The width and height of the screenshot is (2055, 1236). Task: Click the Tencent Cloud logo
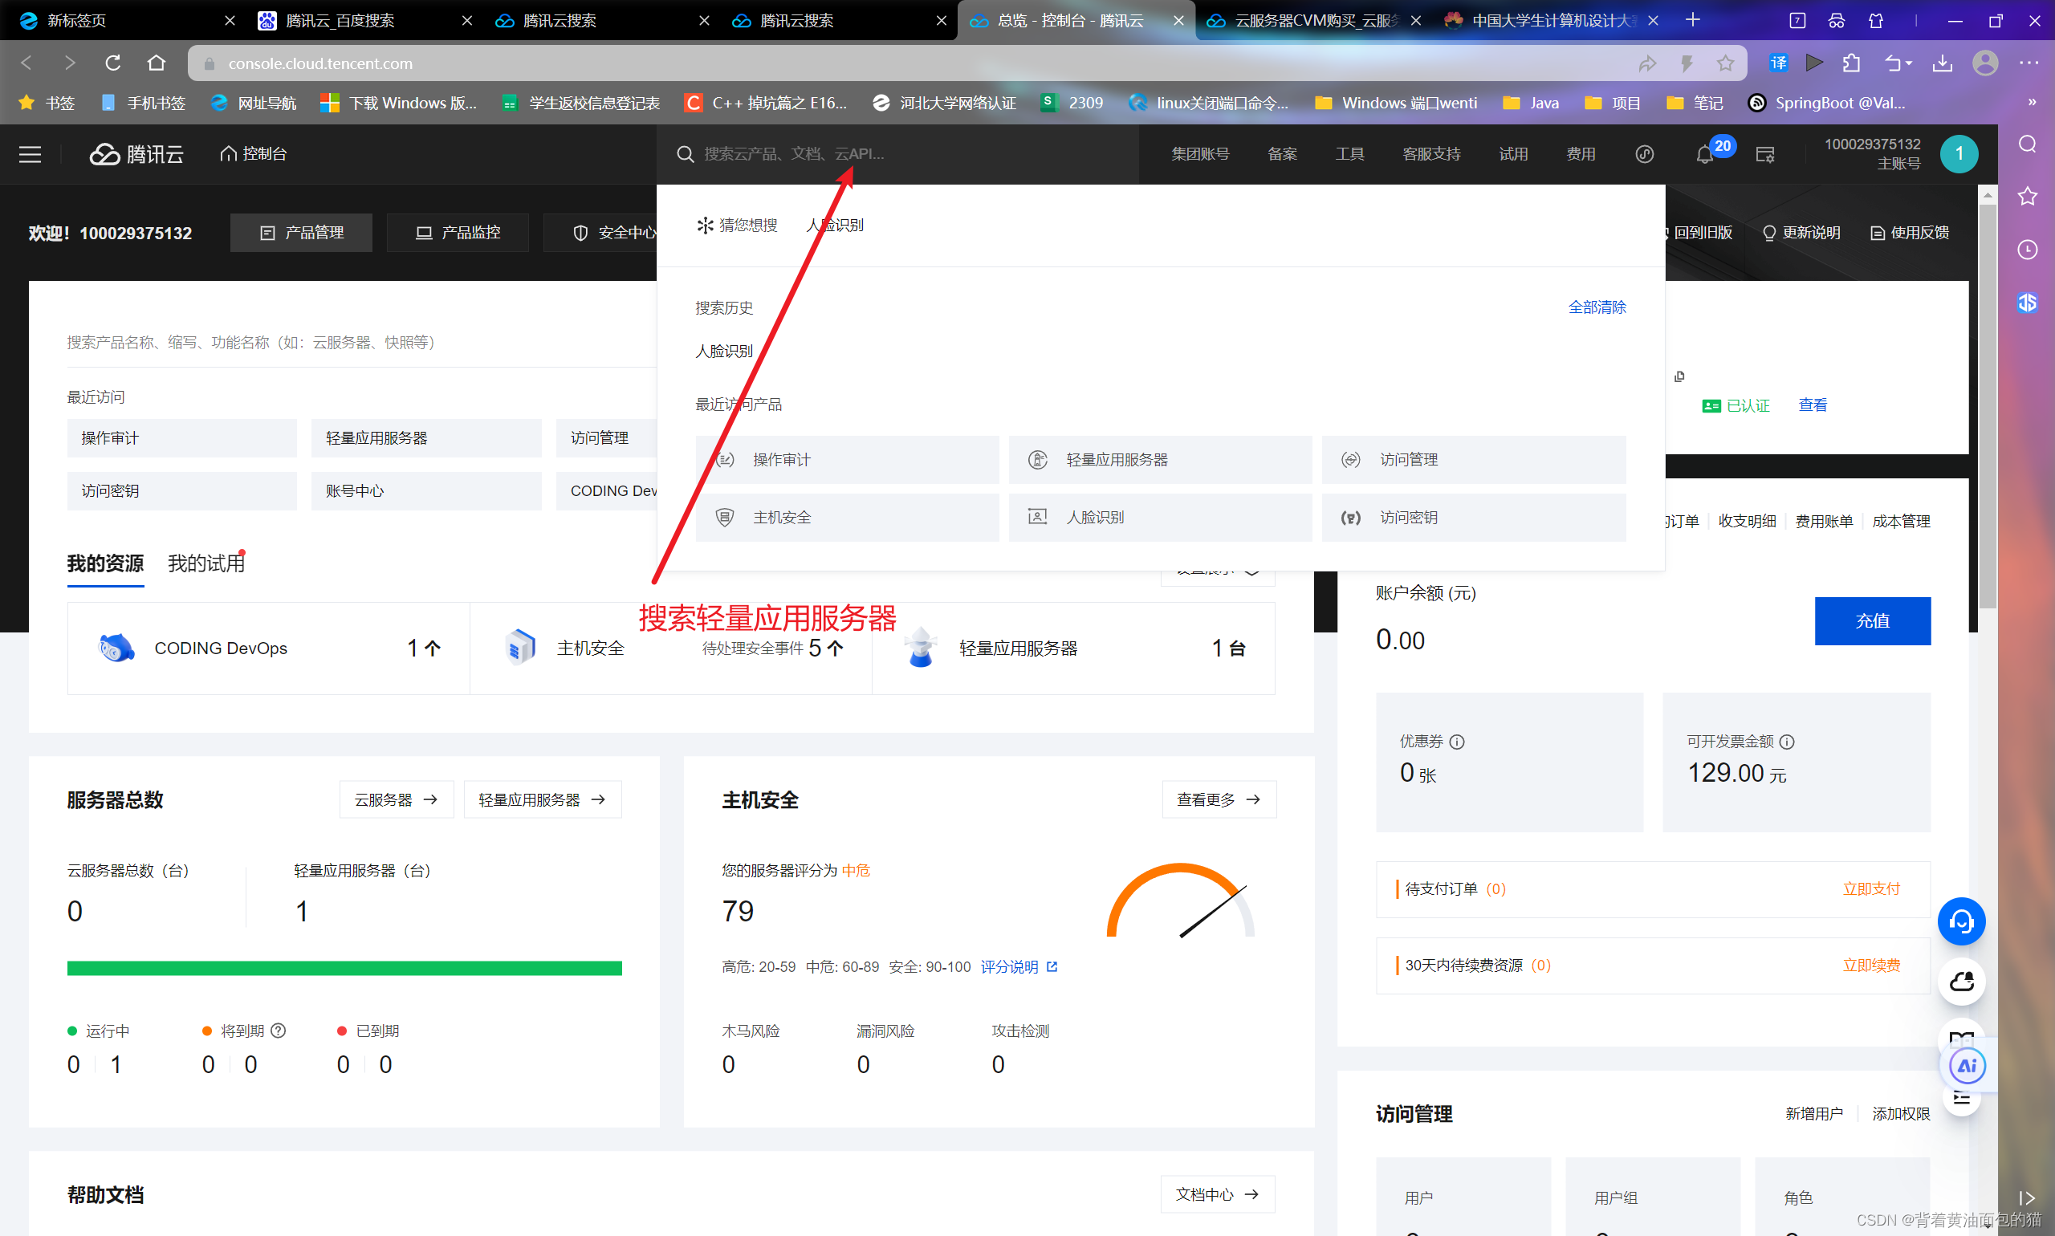pos(136,154)
